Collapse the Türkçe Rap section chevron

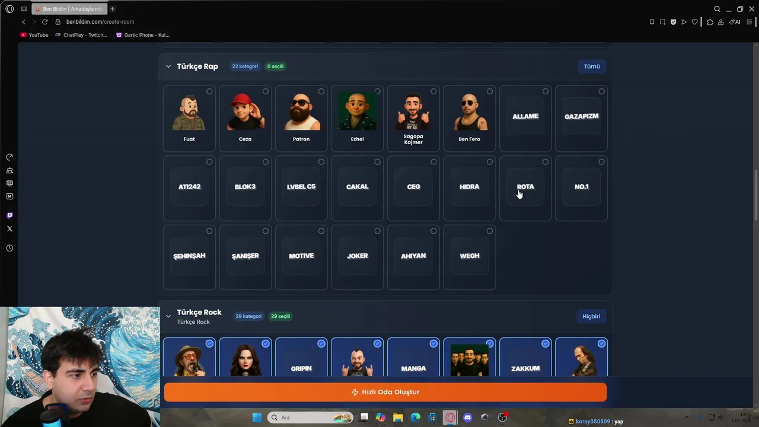(168, 66)
